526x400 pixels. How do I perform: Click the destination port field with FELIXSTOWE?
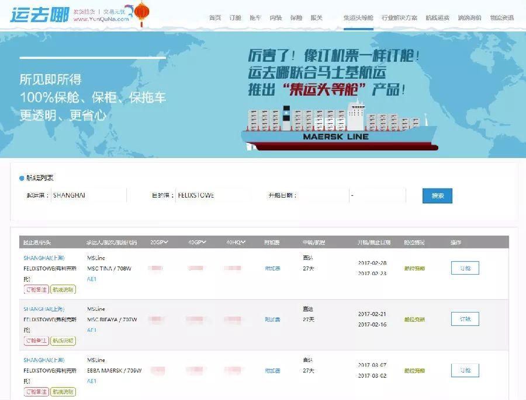[x=213, y=195]
